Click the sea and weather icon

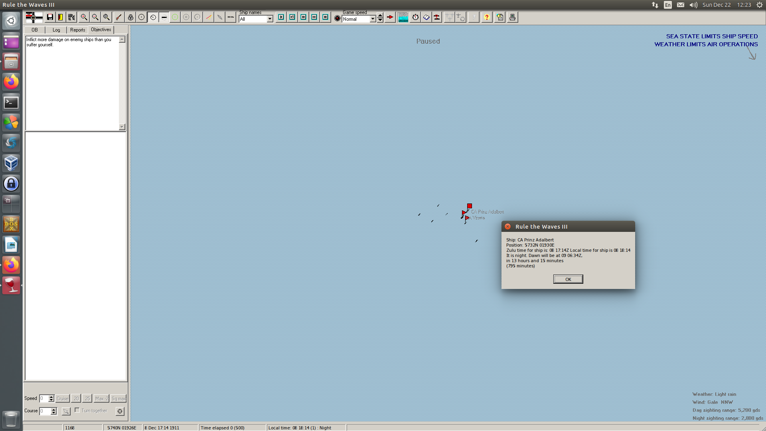(403, 17)
